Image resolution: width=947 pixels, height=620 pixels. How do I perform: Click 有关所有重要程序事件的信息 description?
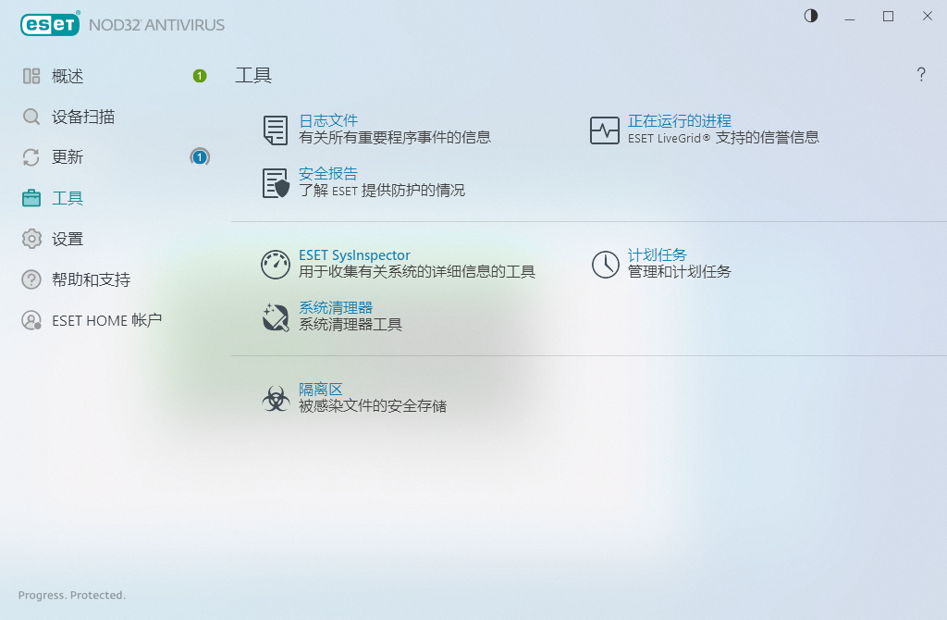395,138
